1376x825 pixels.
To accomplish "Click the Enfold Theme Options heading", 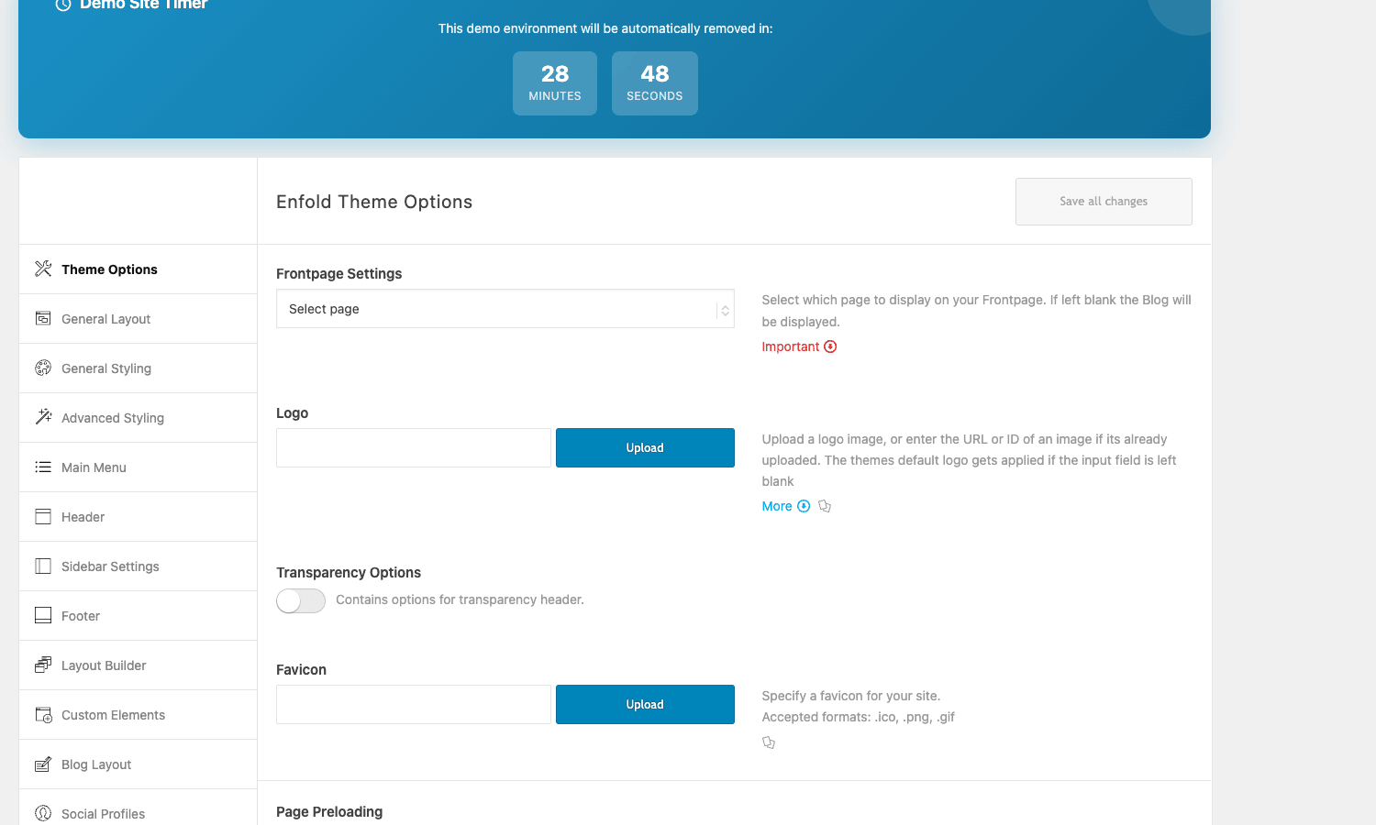I will (x=374, y=202).
